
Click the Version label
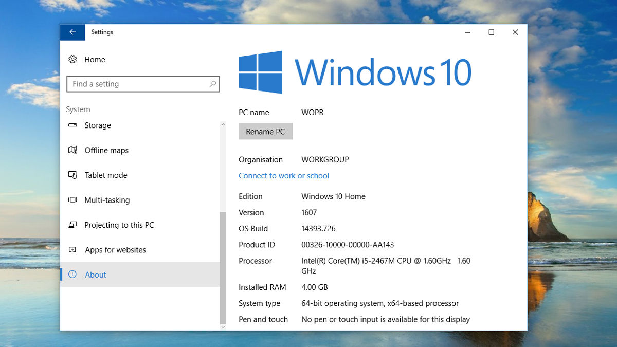coord(251,212)
